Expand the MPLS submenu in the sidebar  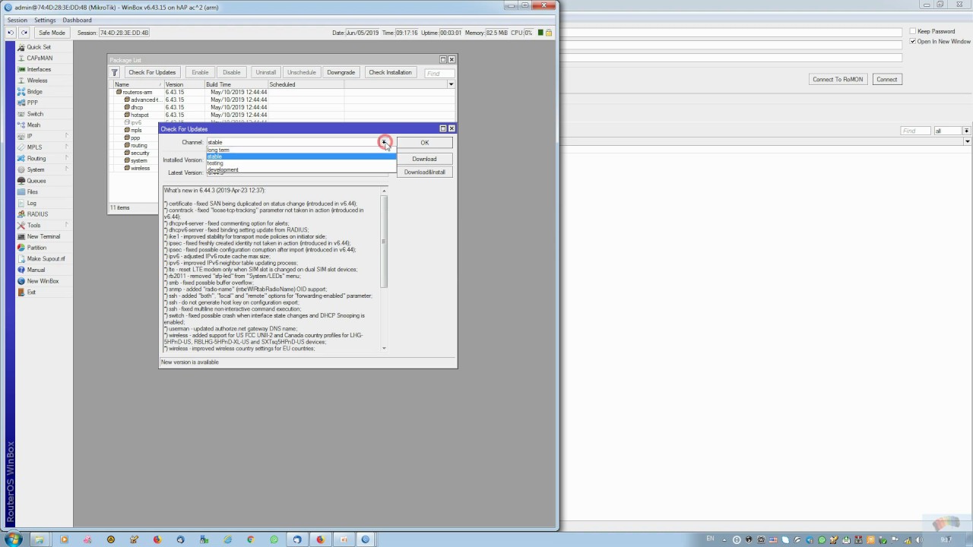pyautogui.click(x=43, y=147)
